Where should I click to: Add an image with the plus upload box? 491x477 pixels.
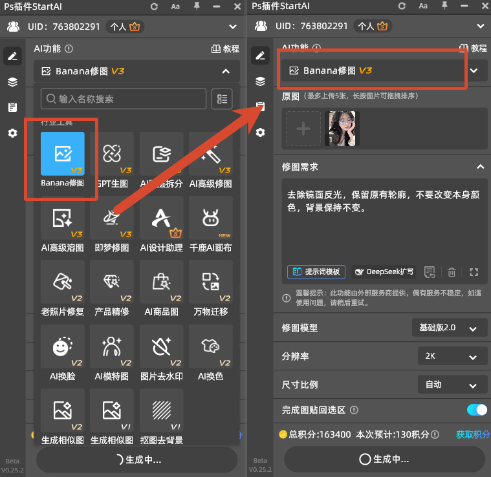pos(303,129)
